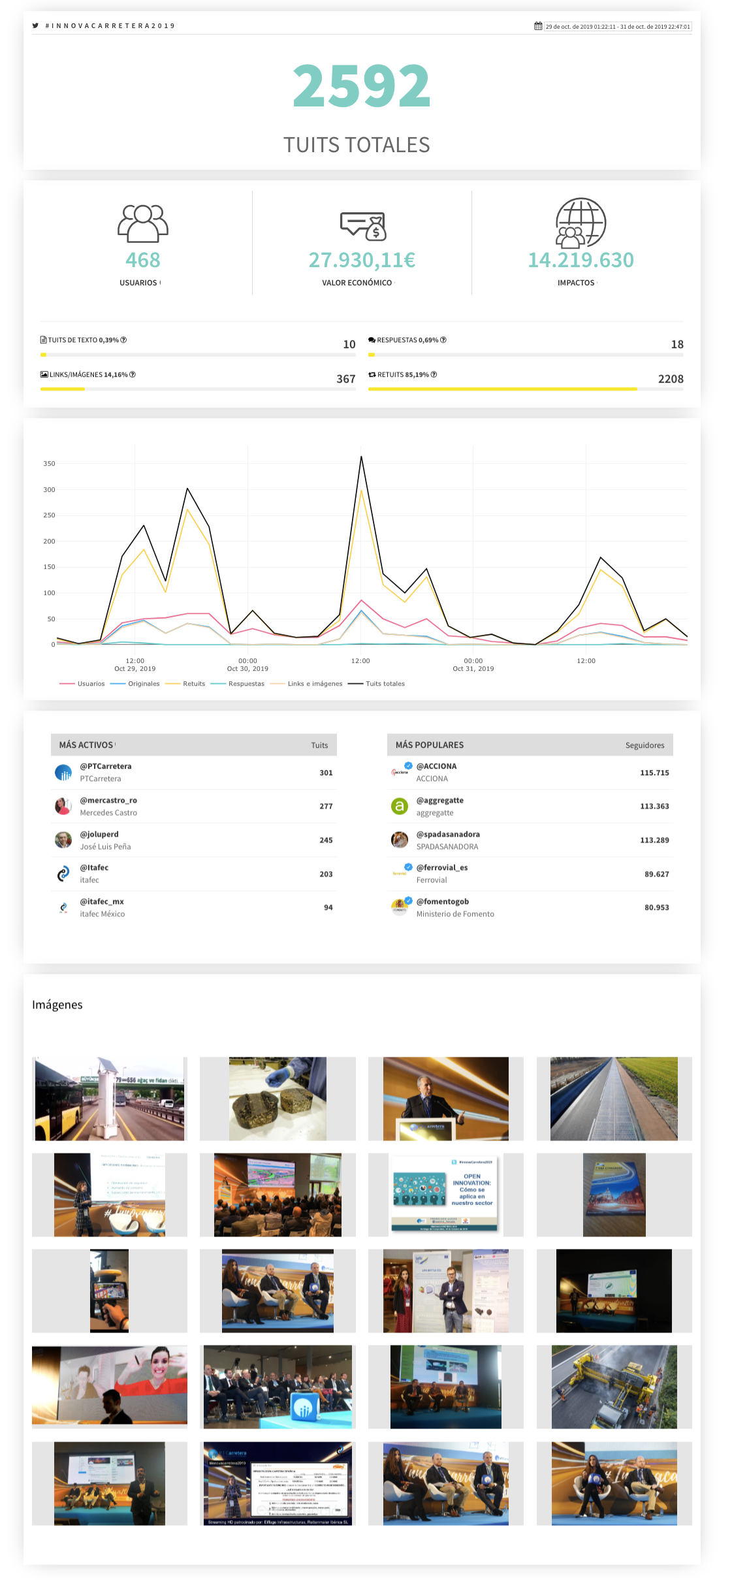Click the Tuits de texto progress bar
This screenshot has width=732, height=1580.
pos(198,355)
